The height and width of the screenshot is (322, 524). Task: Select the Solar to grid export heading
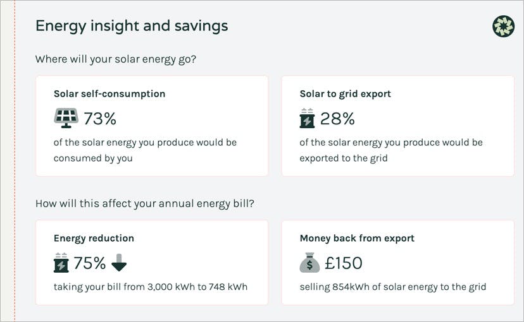click(345, 93)
